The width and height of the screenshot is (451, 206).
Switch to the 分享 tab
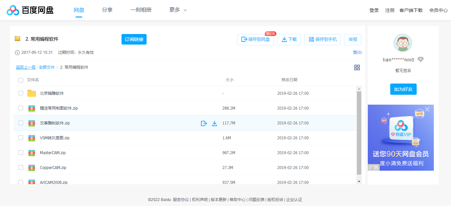click(x=107, y=10)
